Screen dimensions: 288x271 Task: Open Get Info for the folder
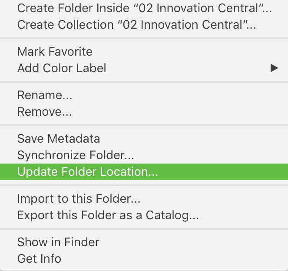[x=144, y=259]
